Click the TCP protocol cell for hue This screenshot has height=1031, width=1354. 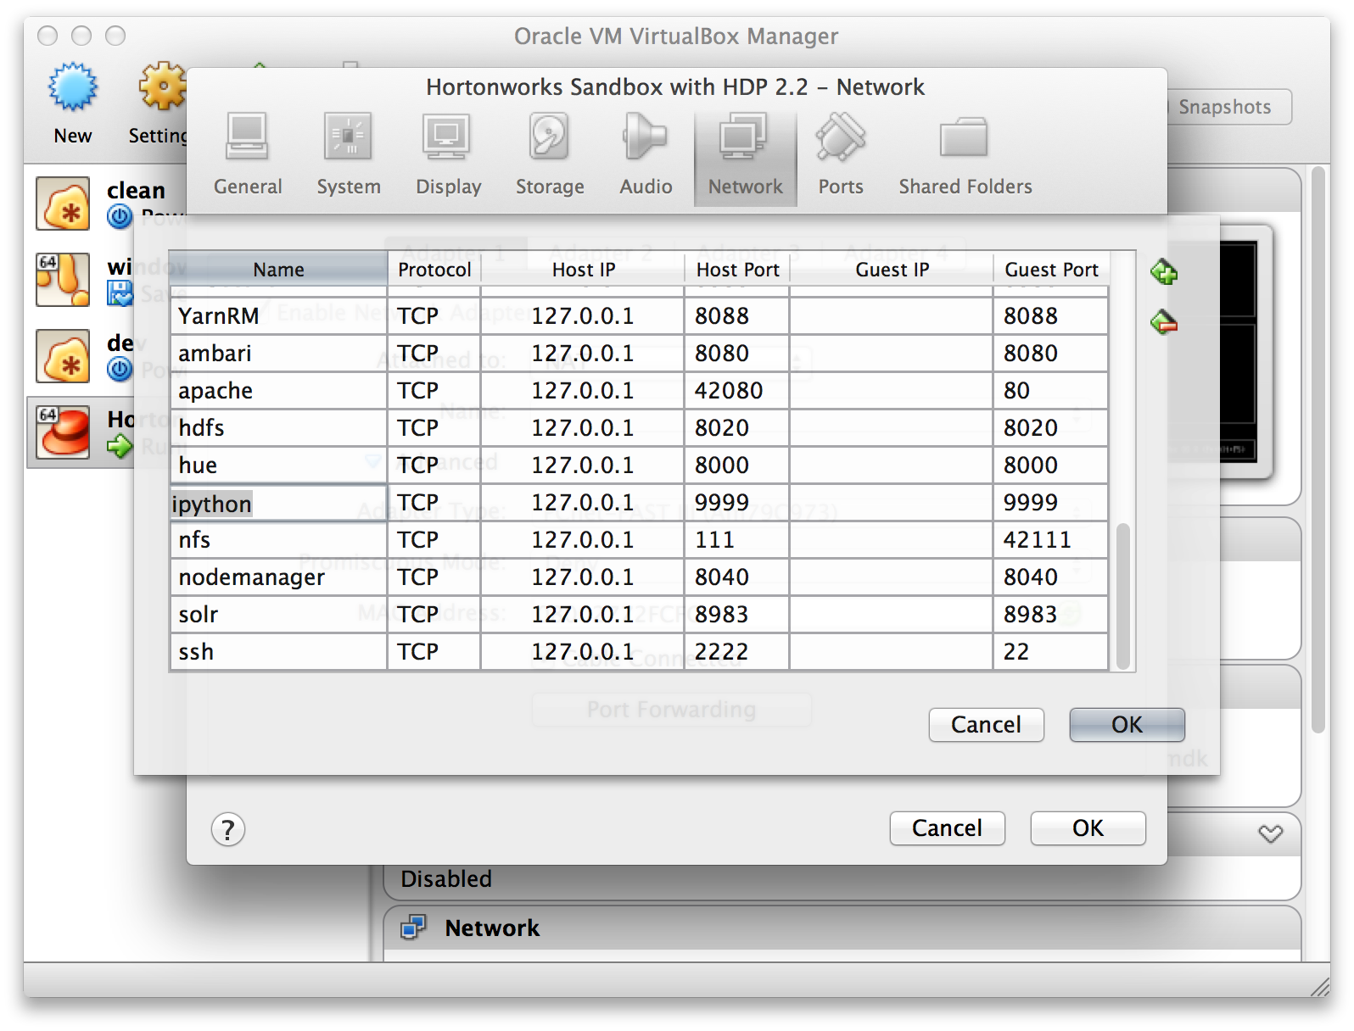(x=434, y=465)
